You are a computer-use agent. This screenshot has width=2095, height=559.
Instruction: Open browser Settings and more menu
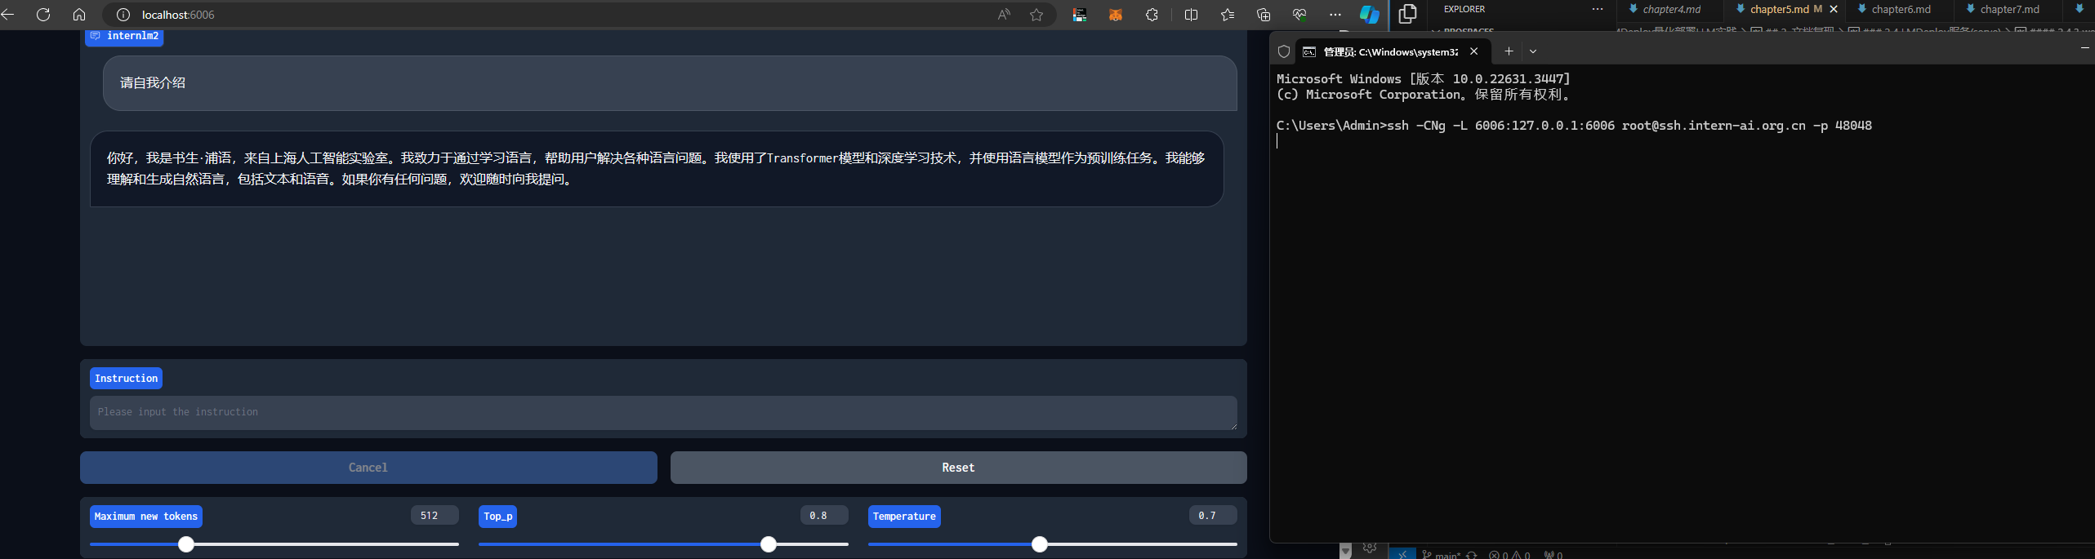tap(1335, 15)
